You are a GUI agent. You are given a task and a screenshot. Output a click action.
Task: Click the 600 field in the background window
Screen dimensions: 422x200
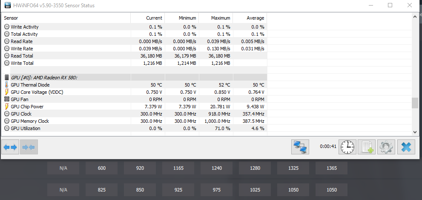pos(102,168)
